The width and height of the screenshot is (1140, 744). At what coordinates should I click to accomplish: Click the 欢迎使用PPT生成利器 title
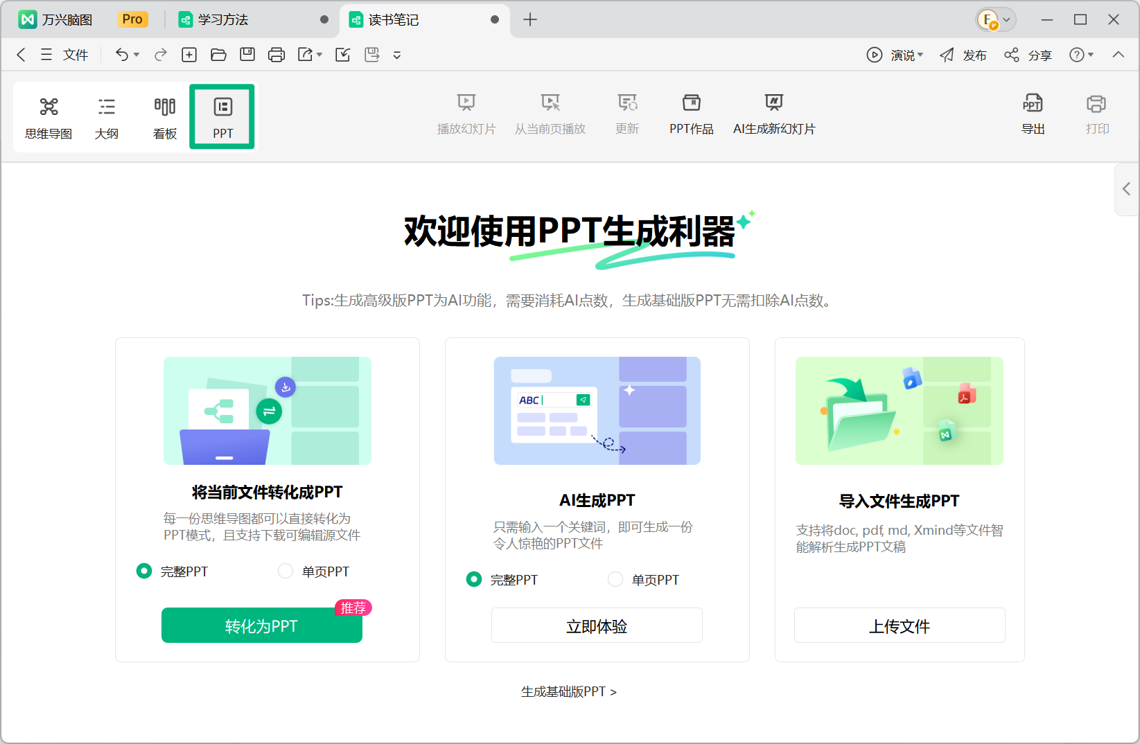pos(570,231)
